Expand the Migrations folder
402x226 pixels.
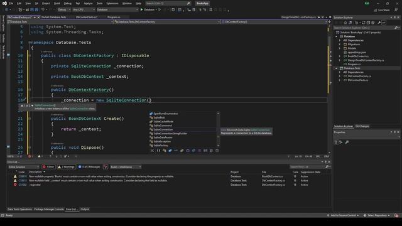(340, 45)
